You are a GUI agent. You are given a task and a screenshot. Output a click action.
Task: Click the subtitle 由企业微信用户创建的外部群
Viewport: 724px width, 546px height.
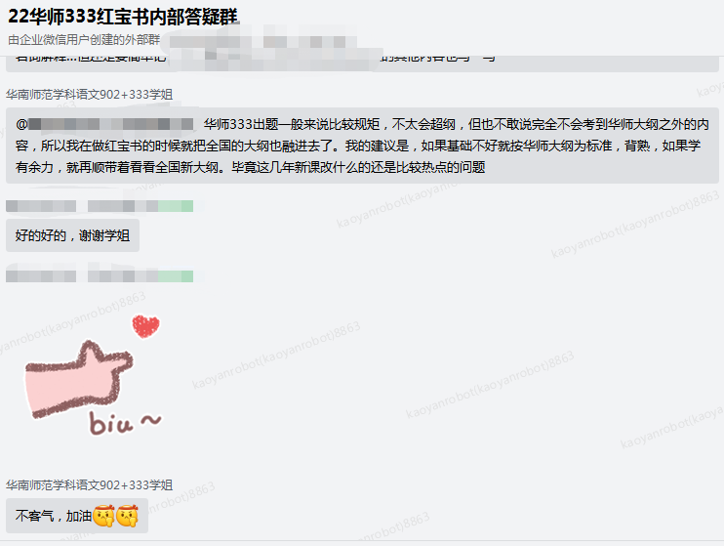(84, 40)
